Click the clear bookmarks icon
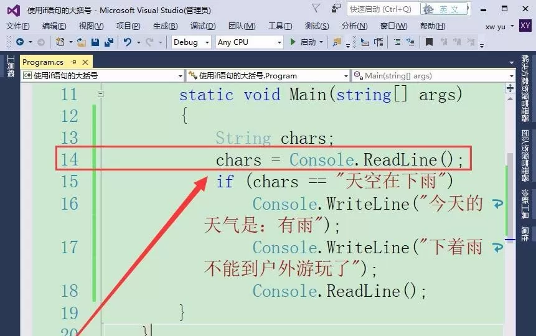This screenshot has width=536, height=336. coord(471,42)
